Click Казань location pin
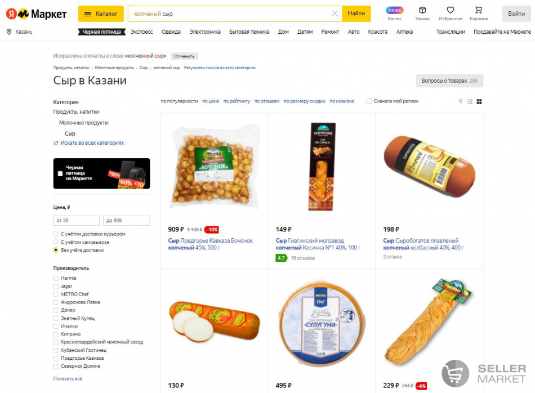This screenshot has height=393, width=535. click(9, 32)
